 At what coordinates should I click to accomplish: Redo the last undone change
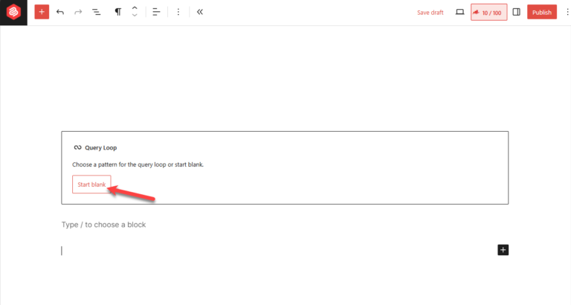pos(78,13)
